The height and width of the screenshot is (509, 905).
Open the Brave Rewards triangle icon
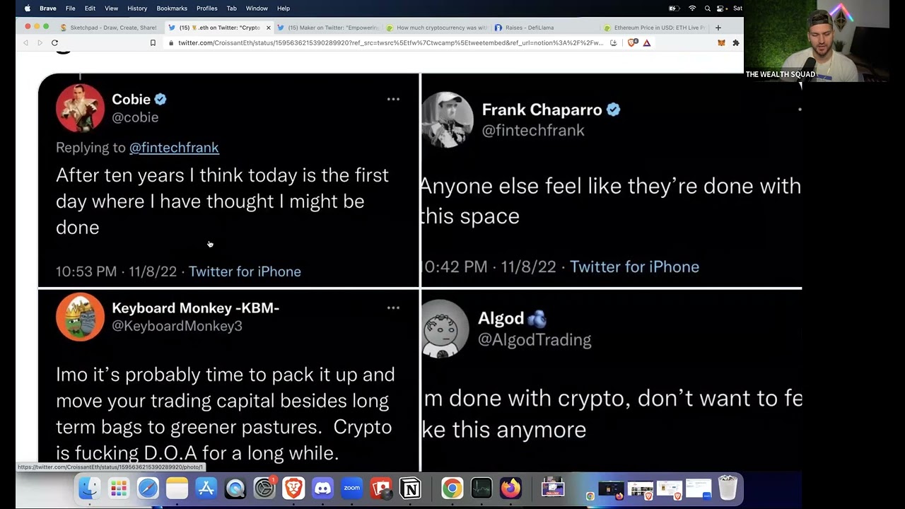point(646,42)
